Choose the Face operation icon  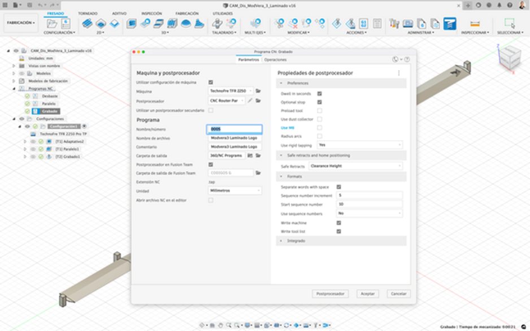(x=115, y=24)
